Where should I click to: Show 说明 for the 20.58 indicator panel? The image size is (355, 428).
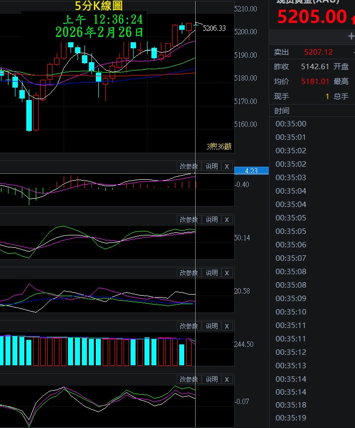212,273
